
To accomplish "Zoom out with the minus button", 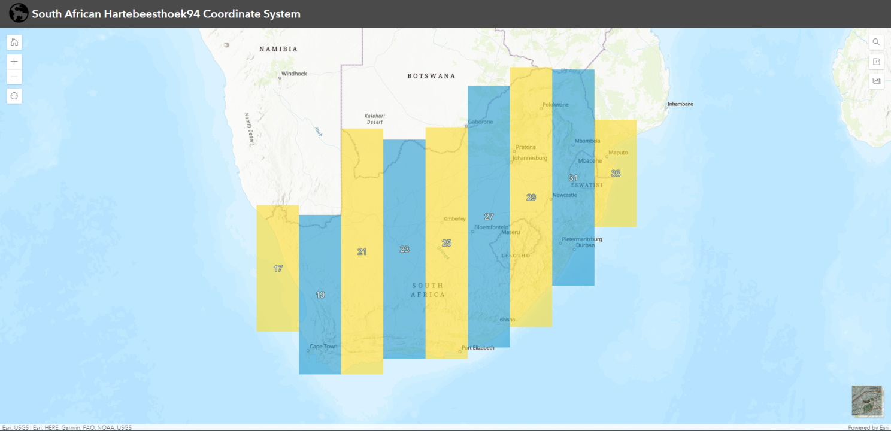I will point(14,77).
